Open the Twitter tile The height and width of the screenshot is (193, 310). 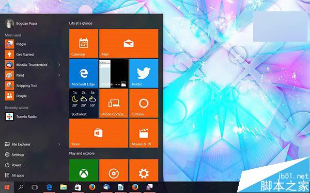[144, 73]
